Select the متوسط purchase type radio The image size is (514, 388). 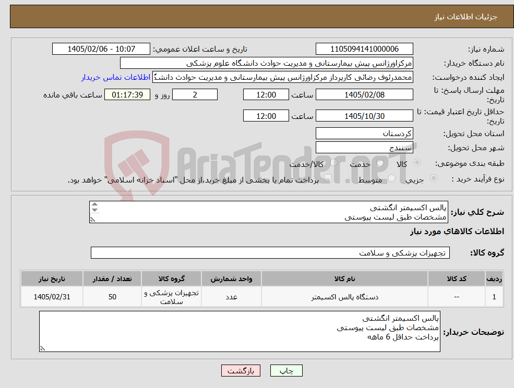pyautogui.click(x=391, y=178)
